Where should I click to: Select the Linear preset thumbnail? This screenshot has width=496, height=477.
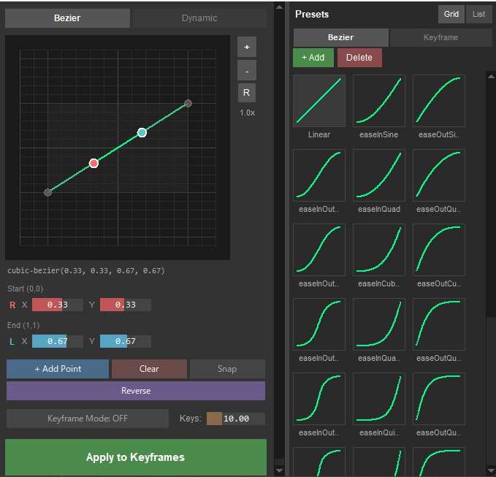(x=318, y=101)
